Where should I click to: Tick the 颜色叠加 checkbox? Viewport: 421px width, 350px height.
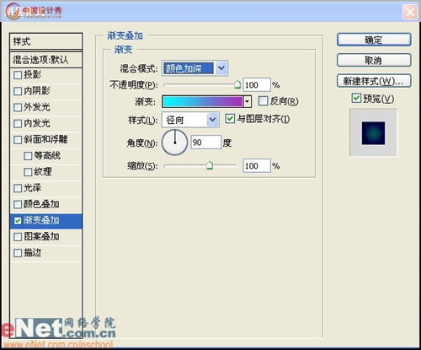18,204
